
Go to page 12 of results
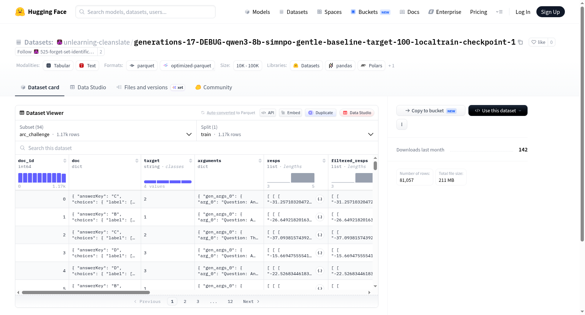(230, 301)
